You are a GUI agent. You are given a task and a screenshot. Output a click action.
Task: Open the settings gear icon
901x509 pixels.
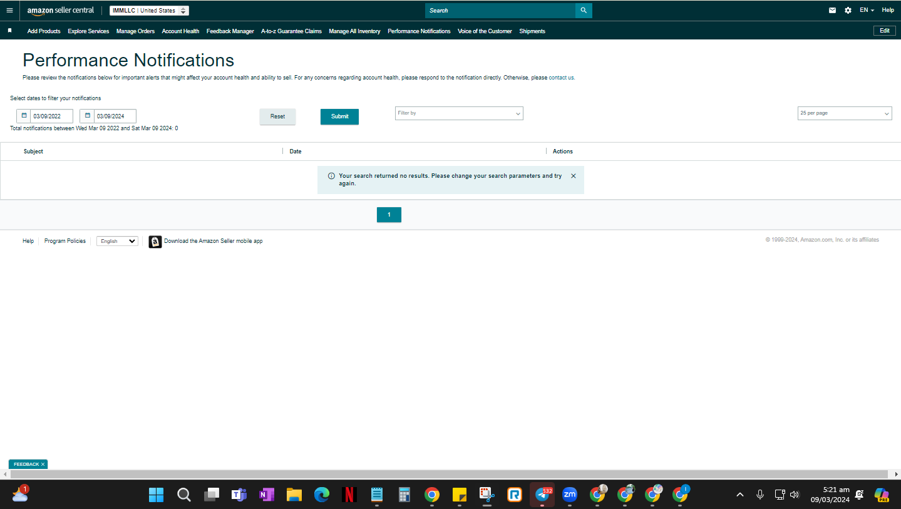[x=848, y=11]
